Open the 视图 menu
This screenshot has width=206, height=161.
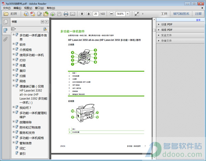[x=28, y=8]
